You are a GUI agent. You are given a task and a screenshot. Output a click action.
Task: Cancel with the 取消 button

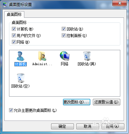pos(88,126)
